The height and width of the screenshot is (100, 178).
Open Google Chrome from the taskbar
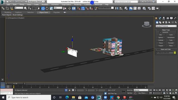click(x=118, y=97)
